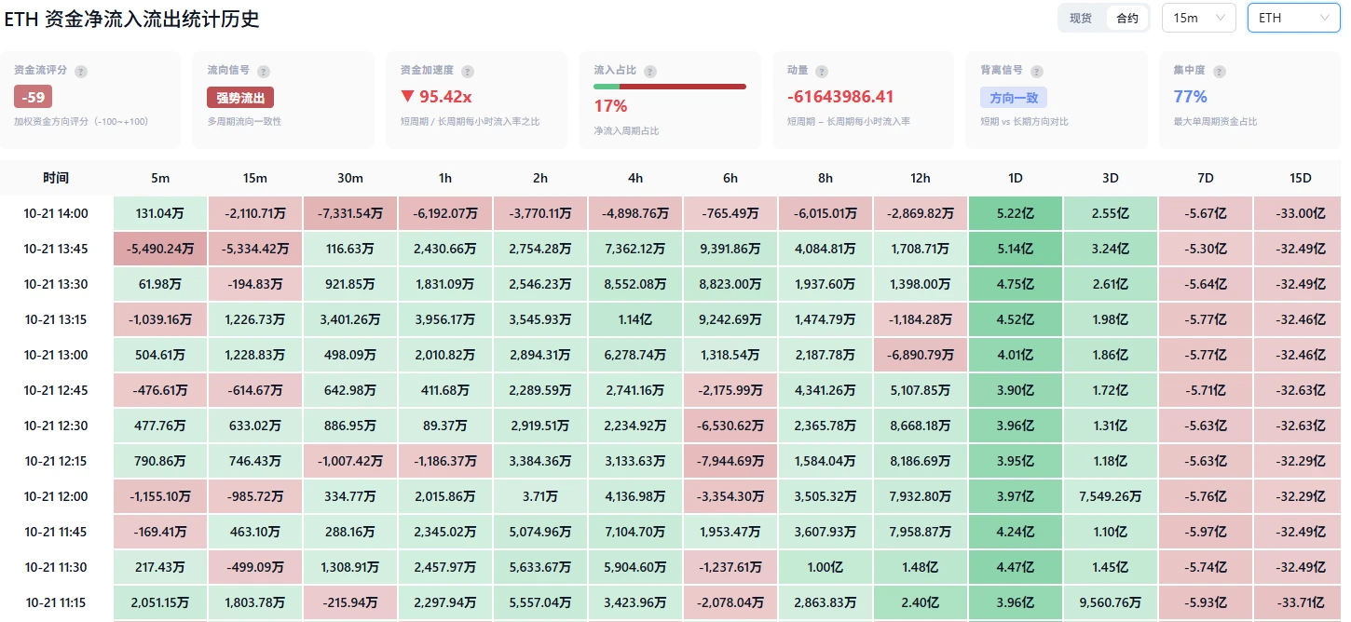Click the 时间 column header
1351x622 pixels.
tap(56, 178)
